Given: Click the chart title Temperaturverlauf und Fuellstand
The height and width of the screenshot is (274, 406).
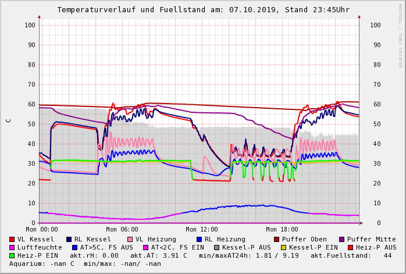Looking at the screenshot, I should tap(203, 10).
